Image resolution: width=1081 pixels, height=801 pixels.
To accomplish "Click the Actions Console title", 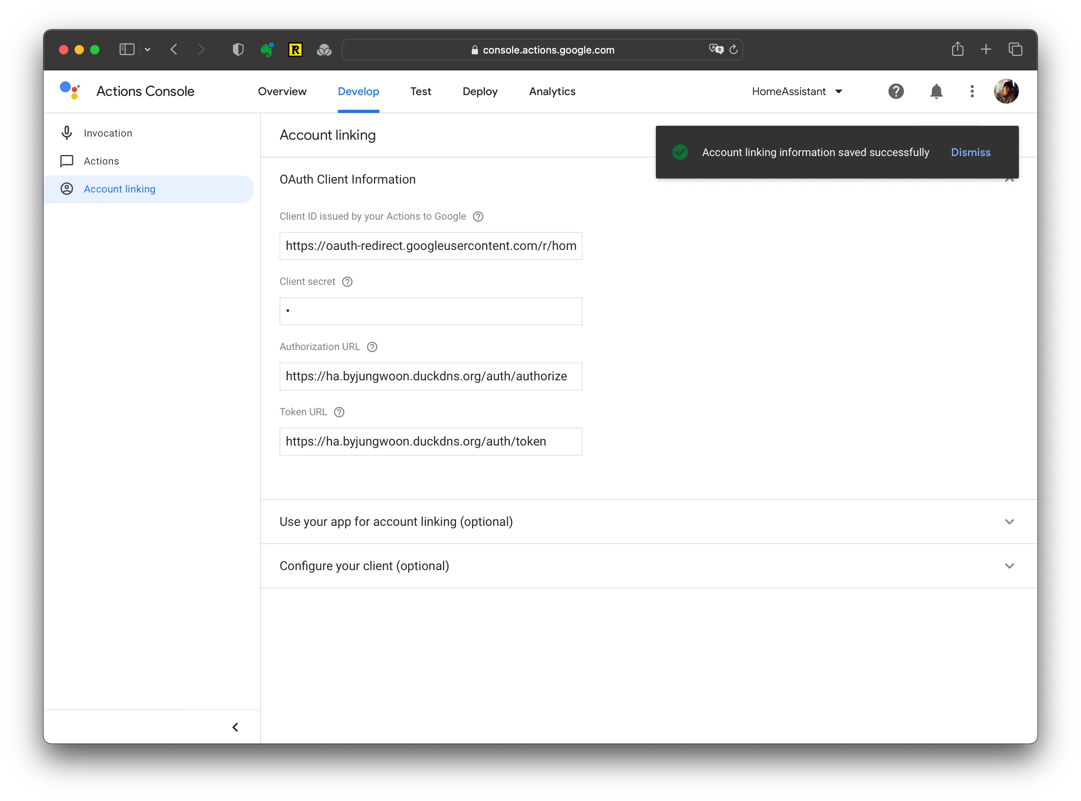I will click(x=145, y=91).
